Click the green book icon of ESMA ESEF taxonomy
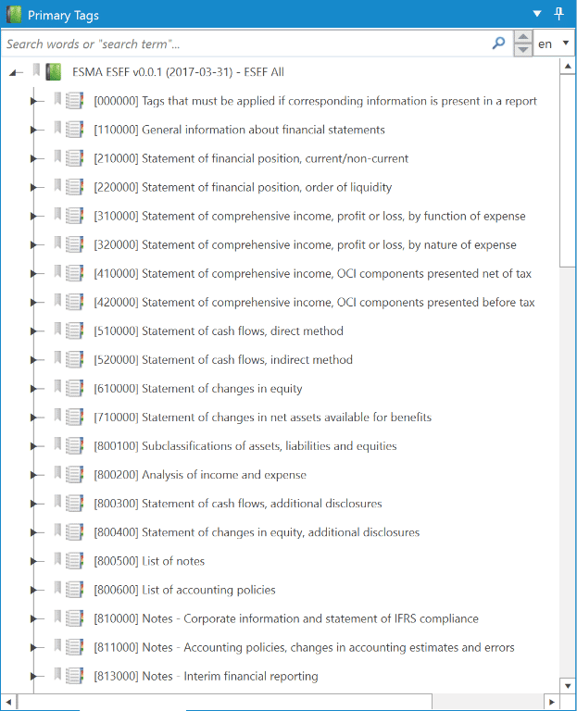Viewport: 577px width, 711px height. click(x=54, y=72)
